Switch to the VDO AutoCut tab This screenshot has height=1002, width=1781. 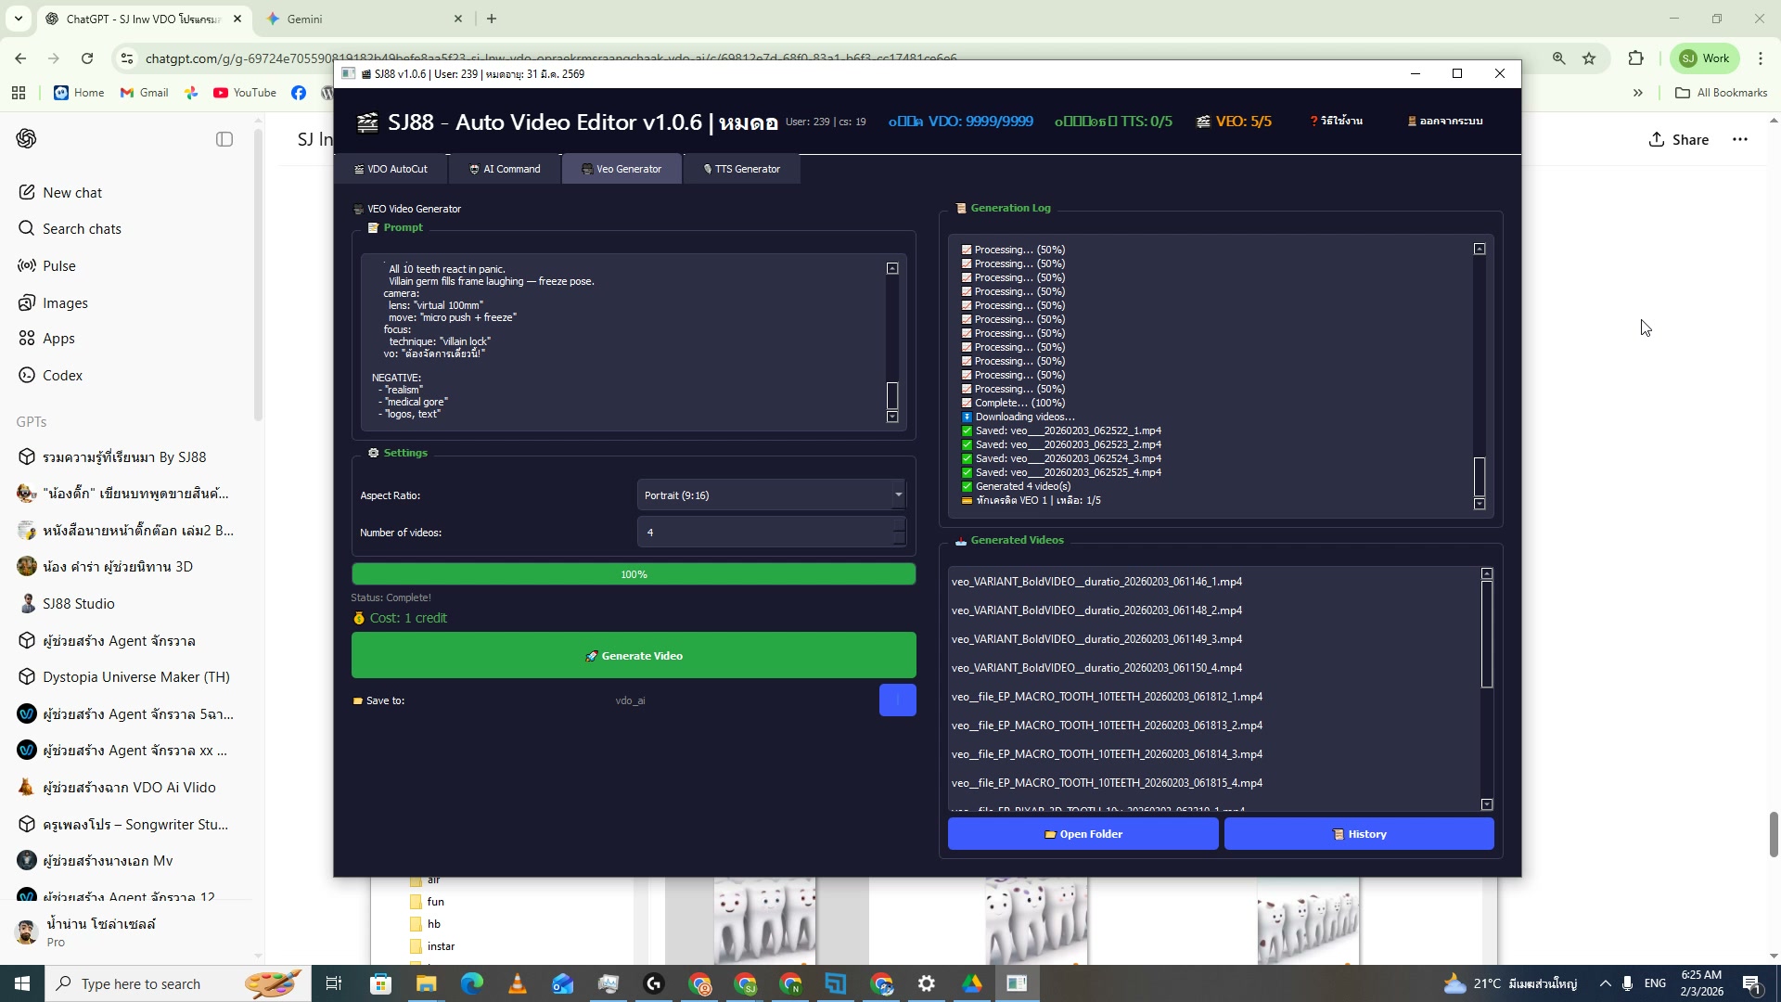coord(392,168)
